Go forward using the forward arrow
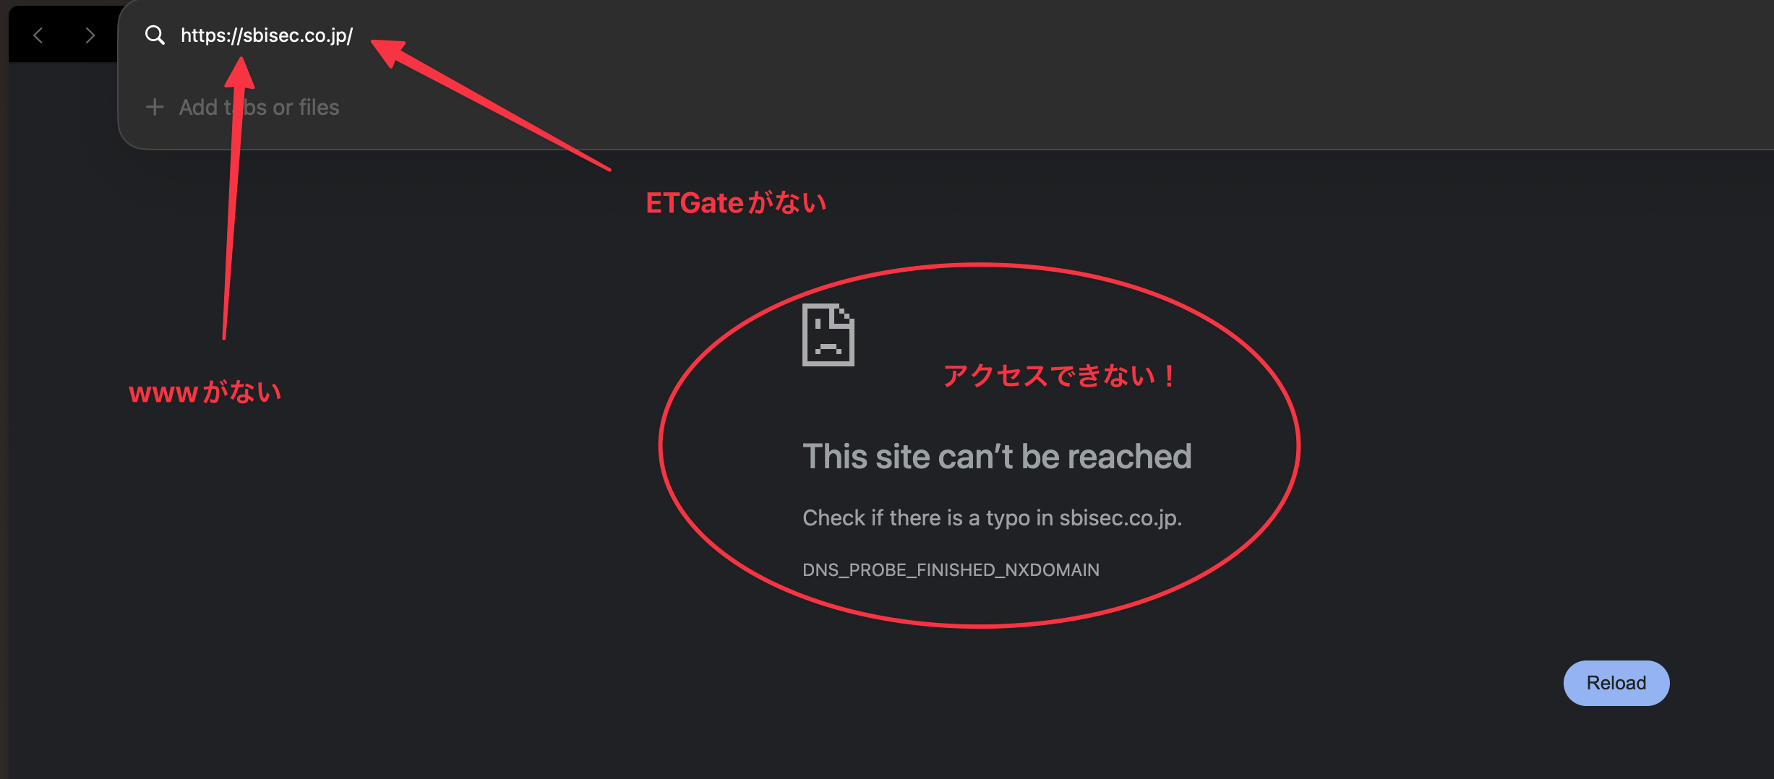This screenshot has height=779, width=1774. point(90,35)
